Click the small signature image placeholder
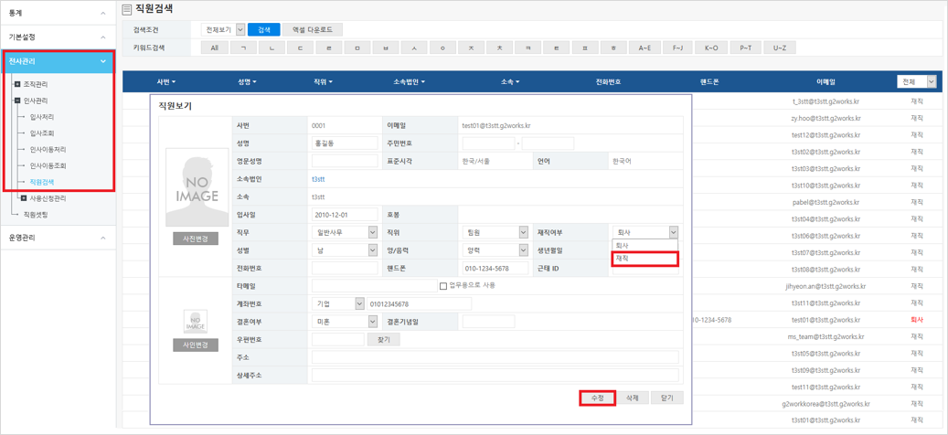The width and height of the screenshot is (948, 435). [x=196, y=322]
